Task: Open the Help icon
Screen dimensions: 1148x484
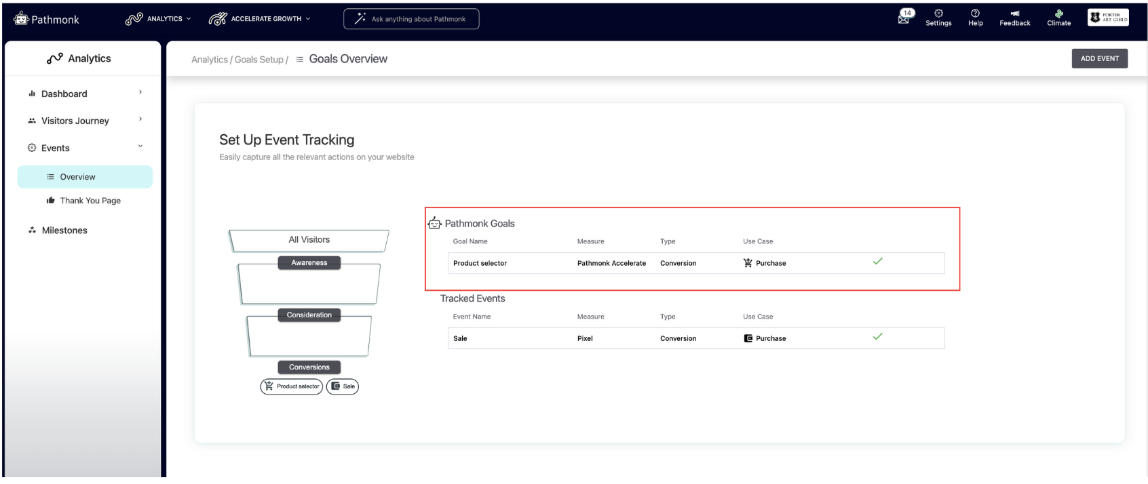Action: (975, 18)
